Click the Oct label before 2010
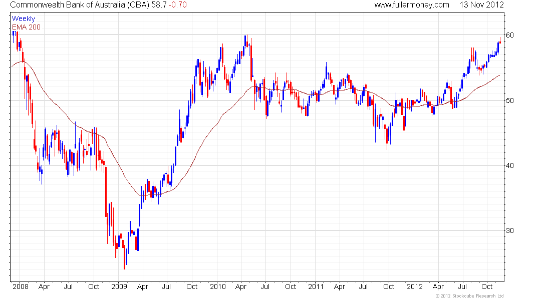 click(192, 286)
